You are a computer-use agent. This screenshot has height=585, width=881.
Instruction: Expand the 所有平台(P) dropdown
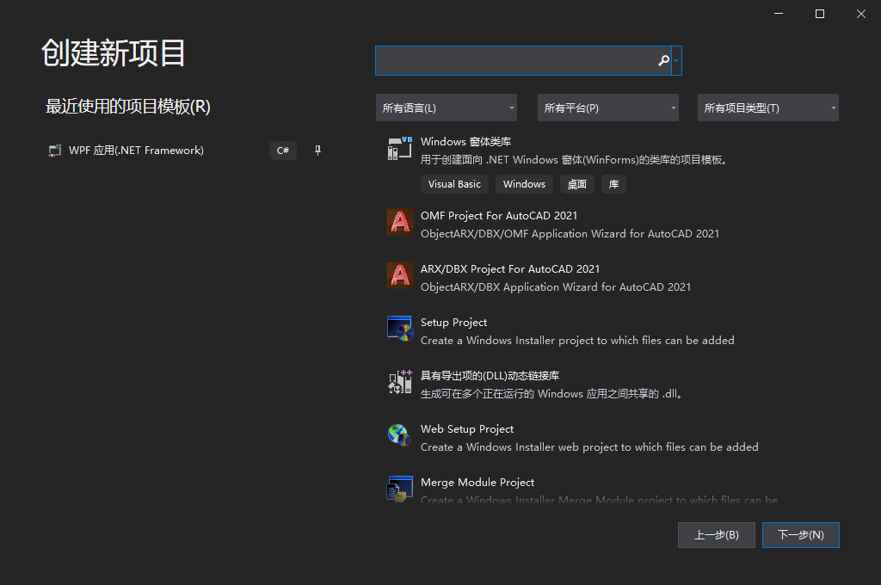pyautogui.click(x=608, y=108)
